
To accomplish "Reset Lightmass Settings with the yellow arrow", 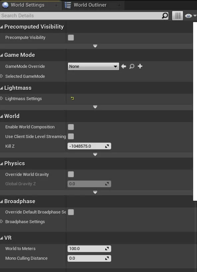I will tap(73, 98).
